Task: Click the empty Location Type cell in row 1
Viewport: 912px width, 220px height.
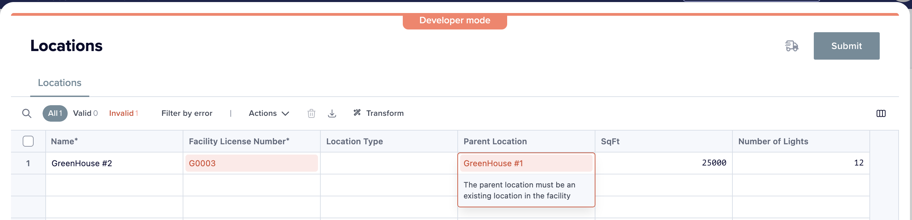Action: [389, 163]
